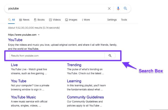Switch to the Books tab
The height and width of the screenshot is (110, 168).
click(x=39, y=20)
